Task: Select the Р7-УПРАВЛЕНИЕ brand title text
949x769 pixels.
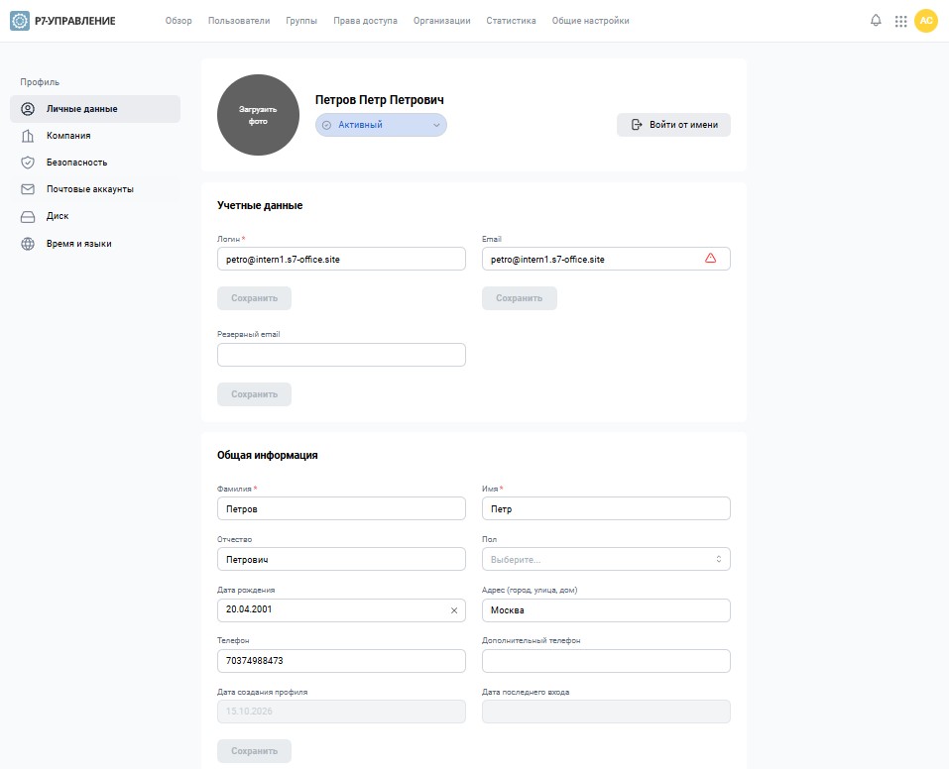Action: coord(75,21)
